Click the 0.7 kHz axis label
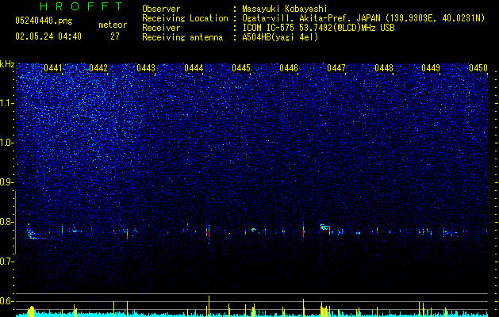 tap(7, 262)
